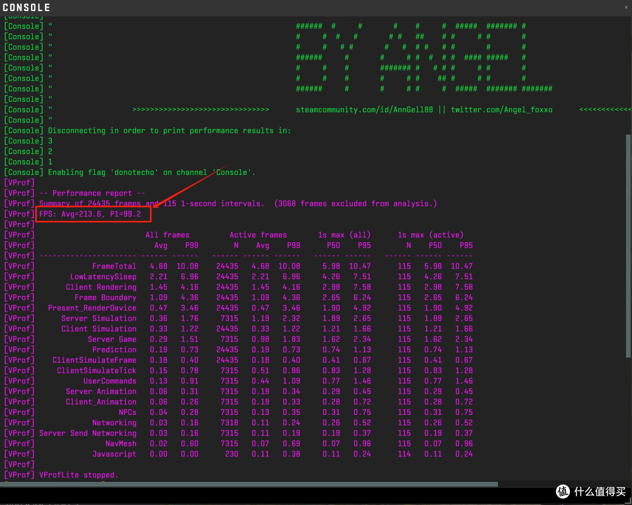Click the 'All frames' column group header
This screenshot has height=505, width=632.
coord(167,235)
